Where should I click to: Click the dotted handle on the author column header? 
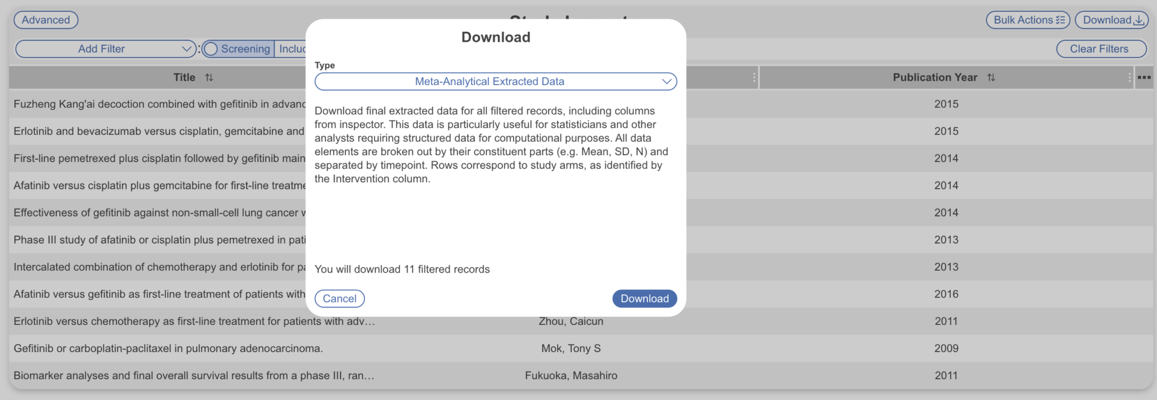click(754, 78)
